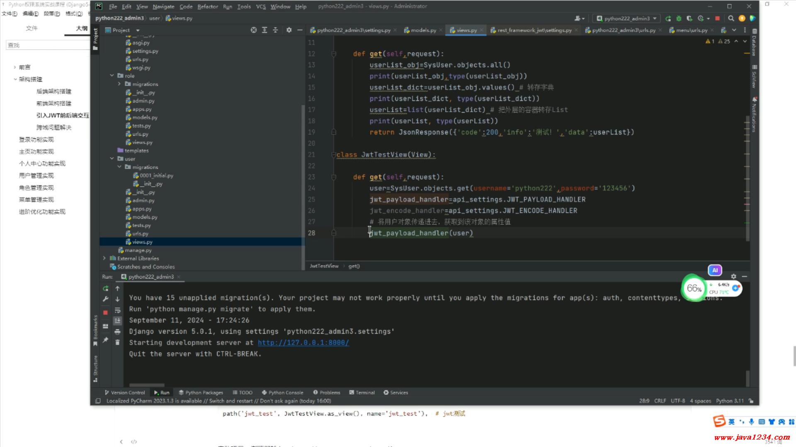Hide the Project panel with minus icon

(300, 30)
